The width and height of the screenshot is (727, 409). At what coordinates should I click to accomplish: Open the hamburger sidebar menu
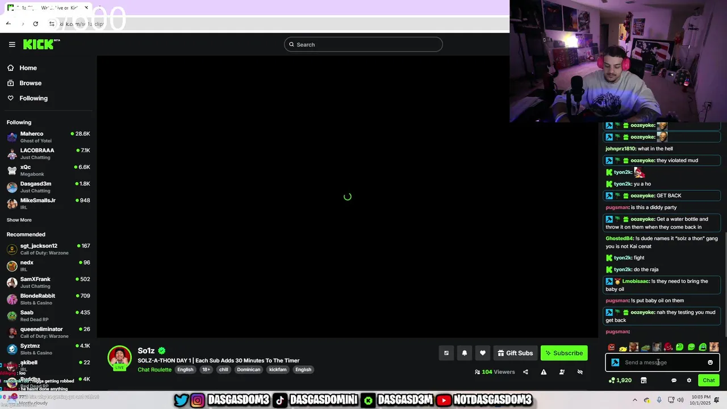12,44
